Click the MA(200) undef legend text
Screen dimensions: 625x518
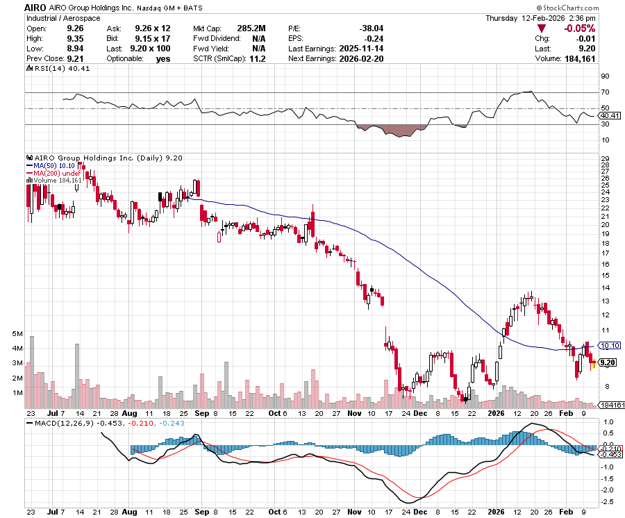(57, 173)
